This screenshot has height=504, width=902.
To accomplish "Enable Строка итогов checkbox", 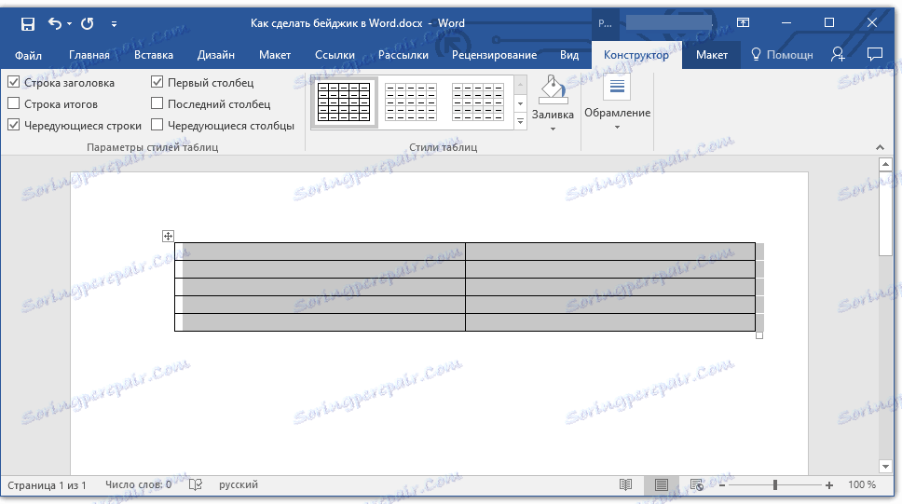I will (14, 103).
